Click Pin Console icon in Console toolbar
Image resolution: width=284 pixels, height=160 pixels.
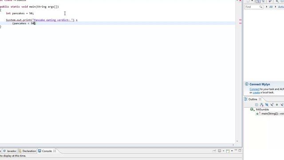[x=214, y=151]
